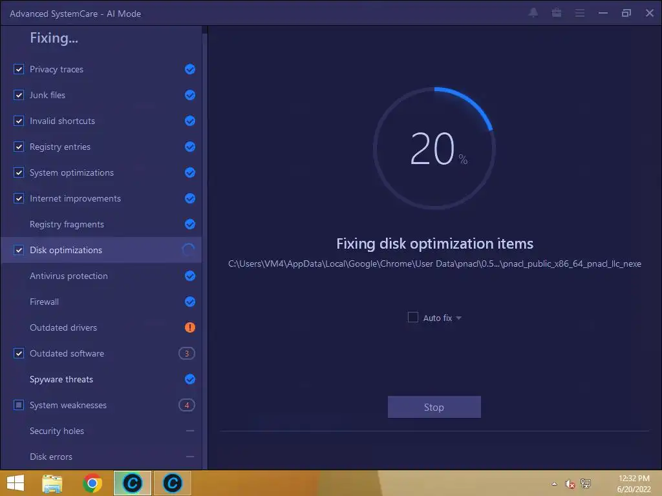Enable the Auto fix checkbox
Image resolution: width=662 pixels, height=496 pixels.
pyautogui.click(x=413, y=317)
